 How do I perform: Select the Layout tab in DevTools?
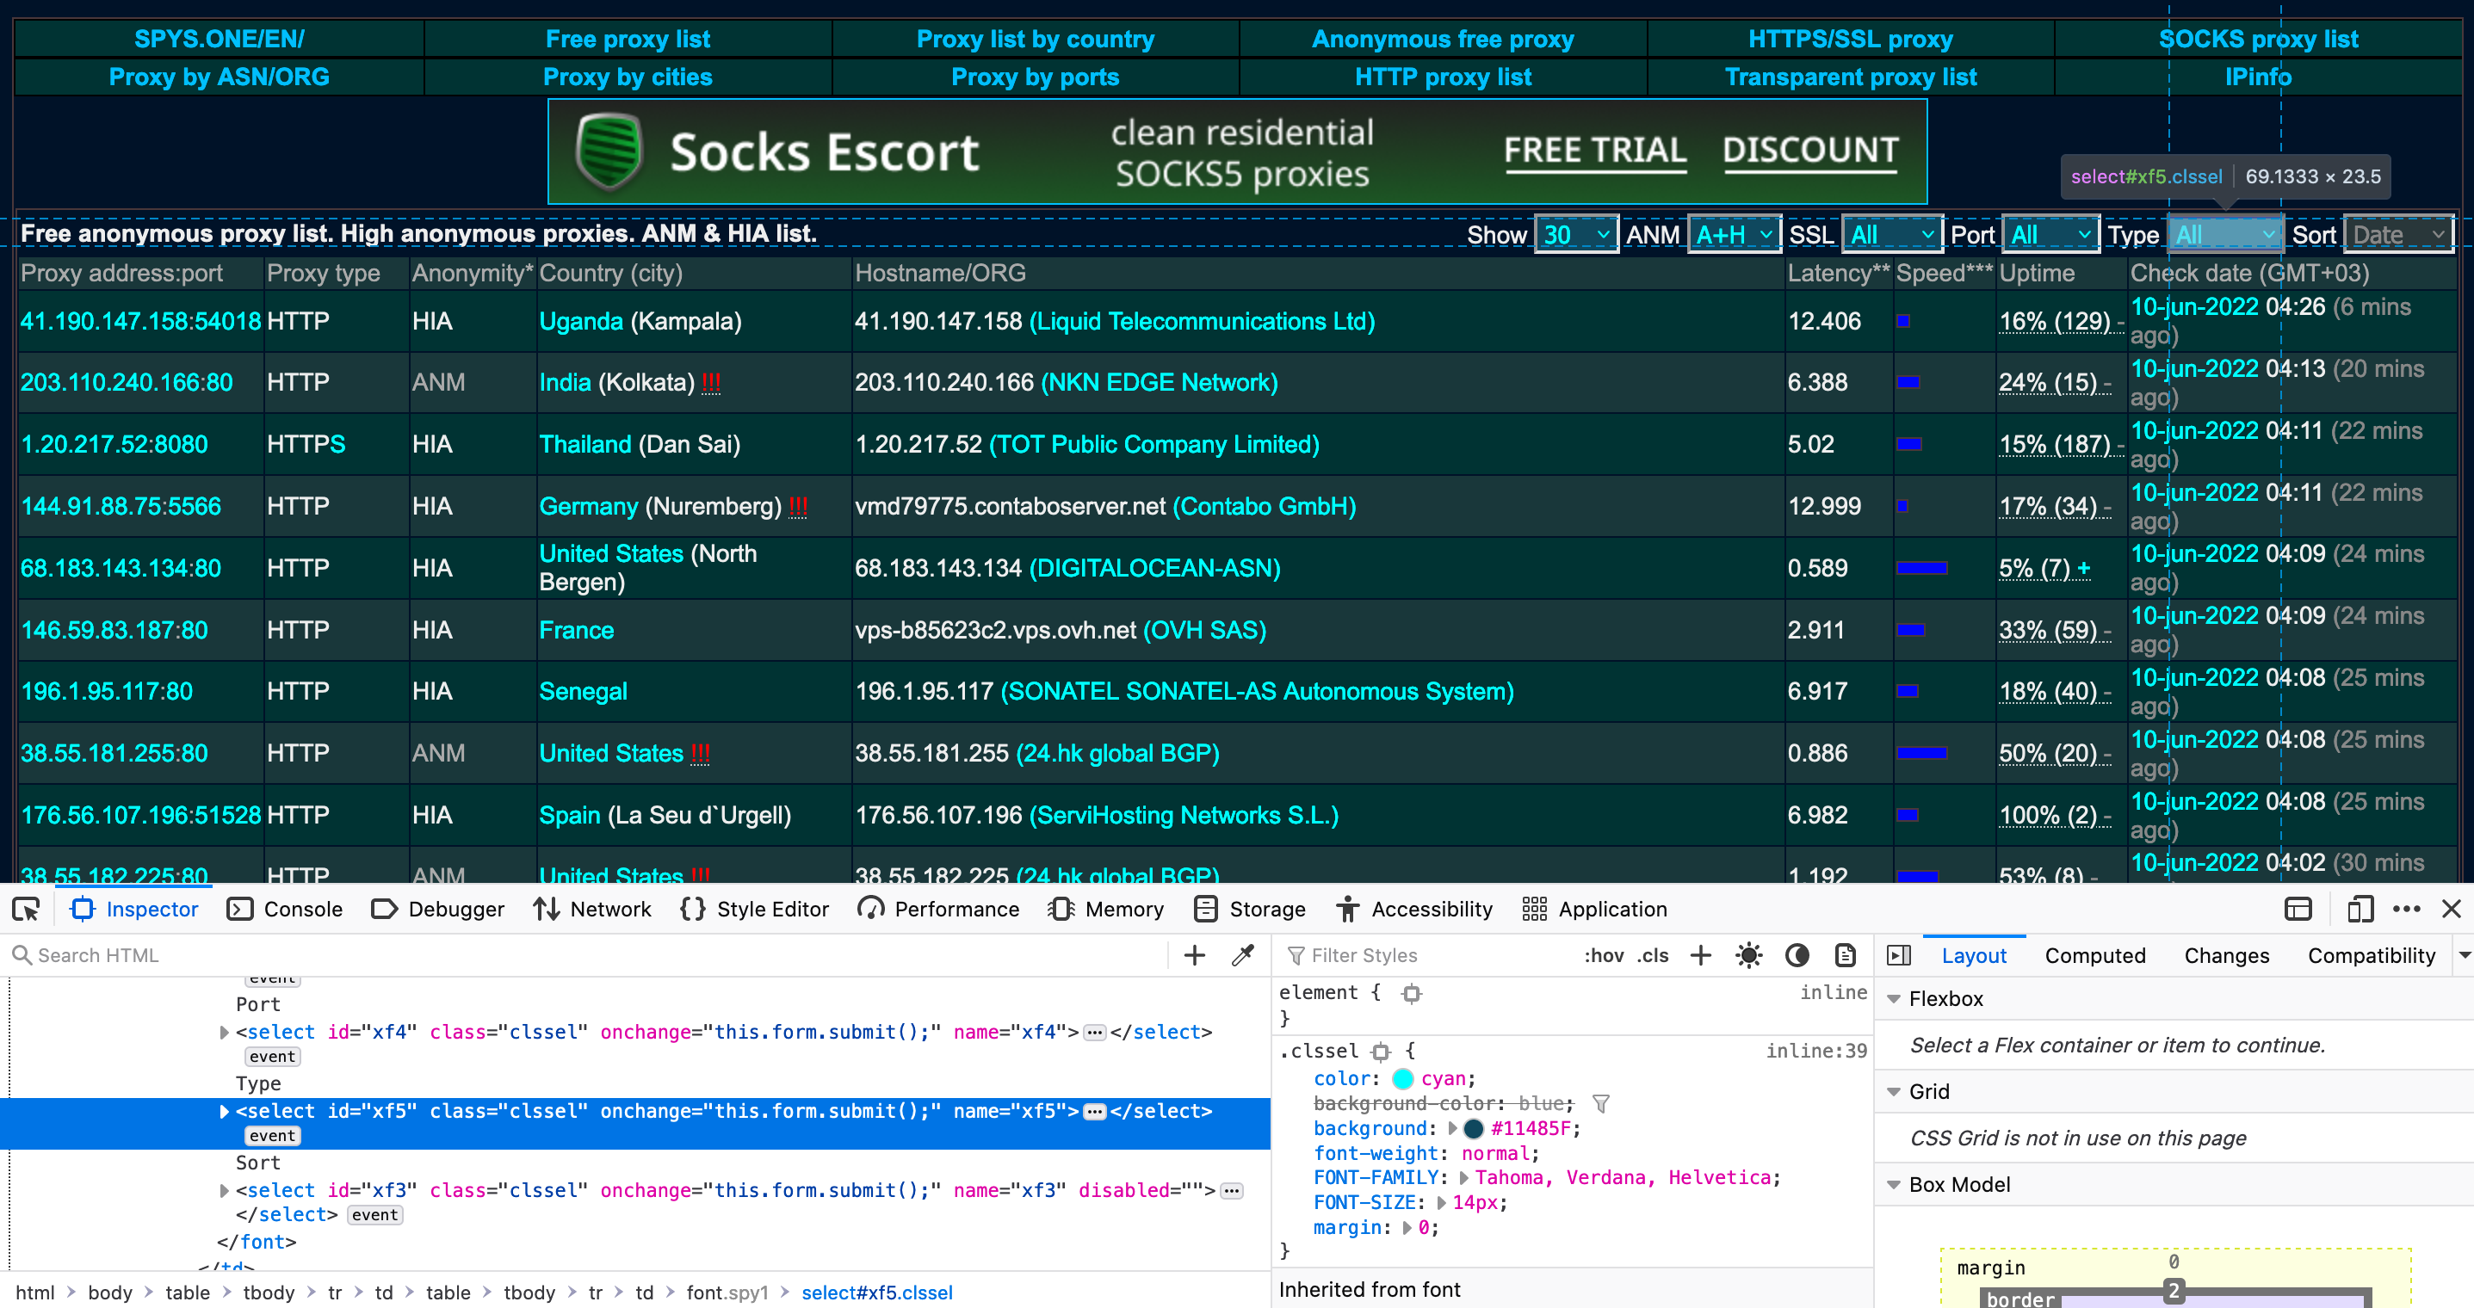pyautogui.click(x=1973, y=955)
